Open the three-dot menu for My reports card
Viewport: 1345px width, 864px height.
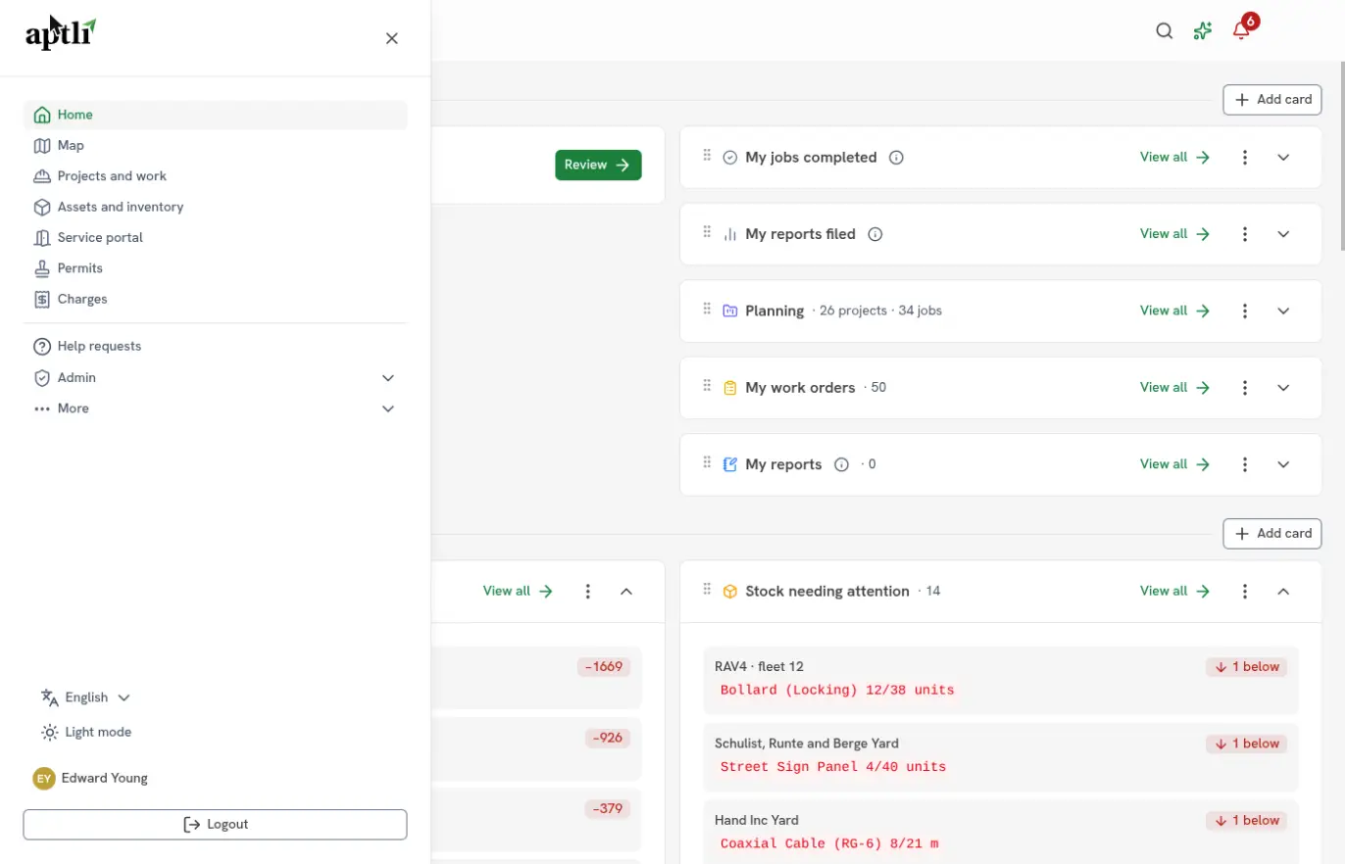coord(1245,464)
